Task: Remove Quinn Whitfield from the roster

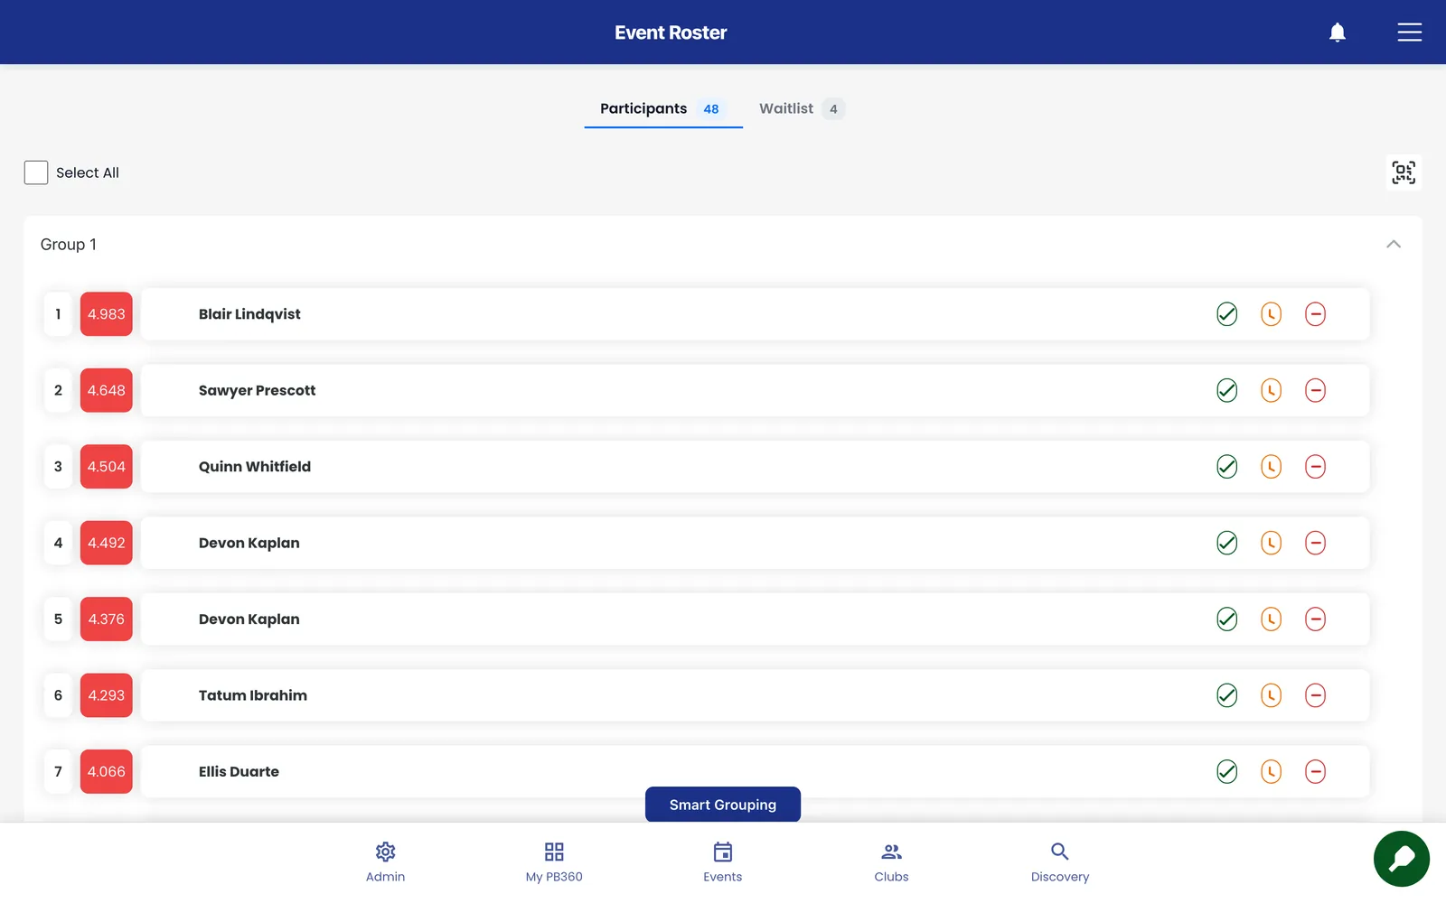Action: pyautogui.click(x=1315, y=467)
